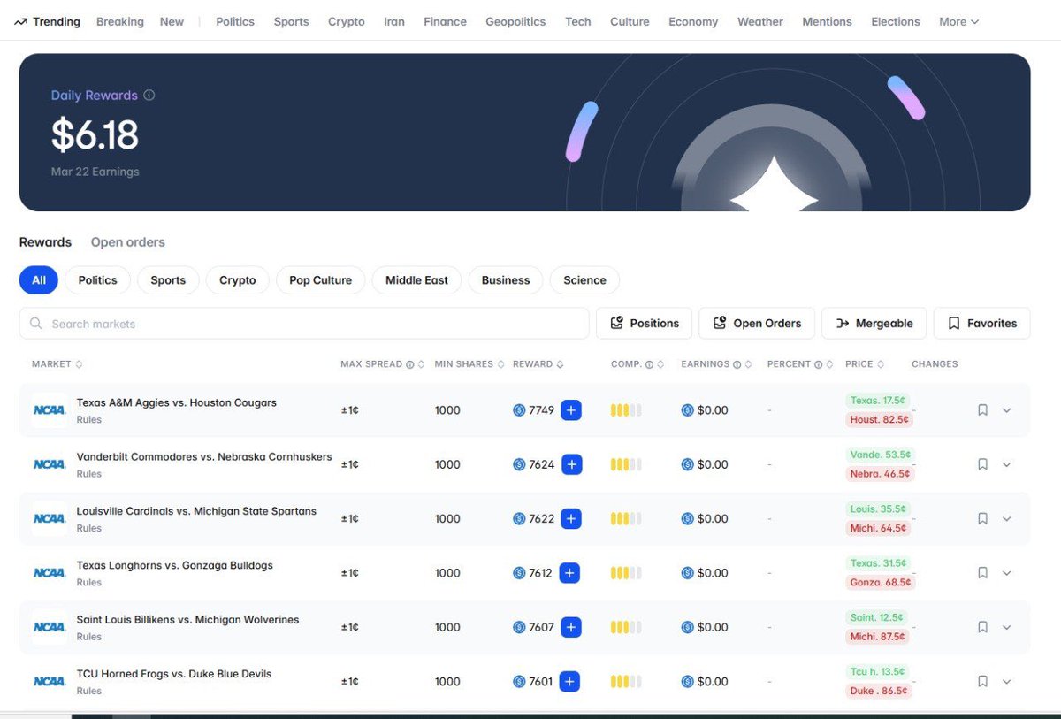Image resolution: width=1061 pixels, height=719 pixels.
Task: Open the More dropdown in top navigation
Action: 958,22
